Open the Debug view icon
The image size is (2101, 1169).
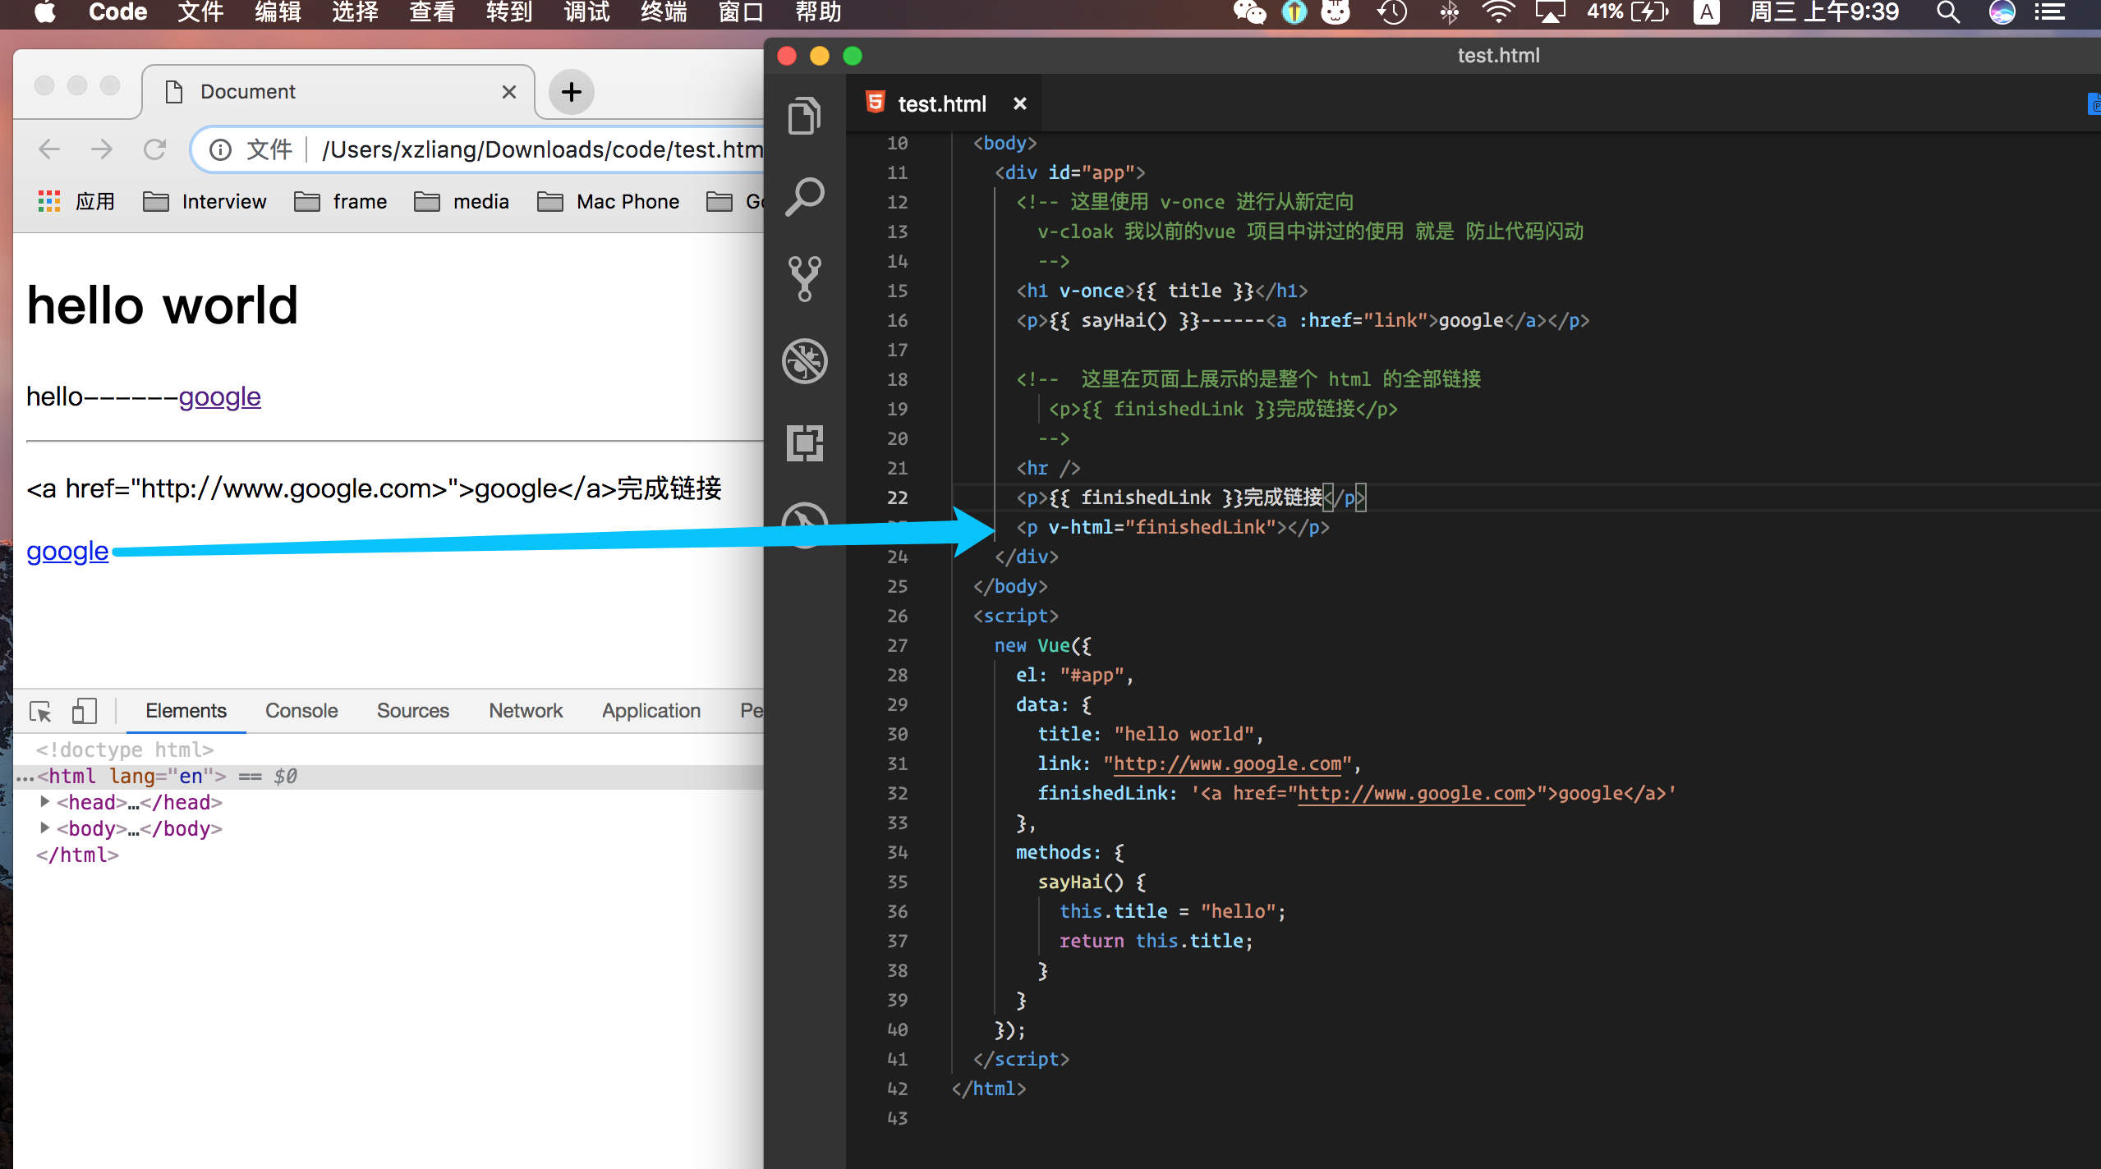pyautogui.click(x=804, y=361)
